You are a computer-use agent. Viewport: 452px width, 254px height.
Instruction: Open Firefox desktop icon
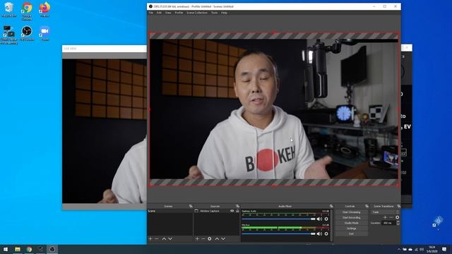tap(44, 9)
